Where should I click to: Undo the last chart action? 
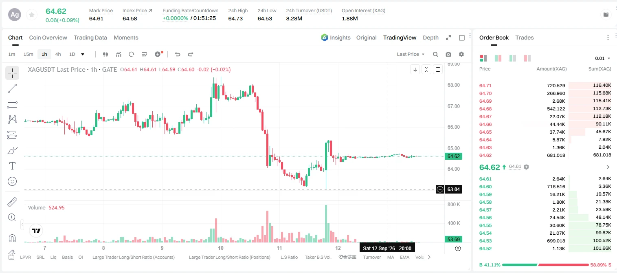(177, 54)
